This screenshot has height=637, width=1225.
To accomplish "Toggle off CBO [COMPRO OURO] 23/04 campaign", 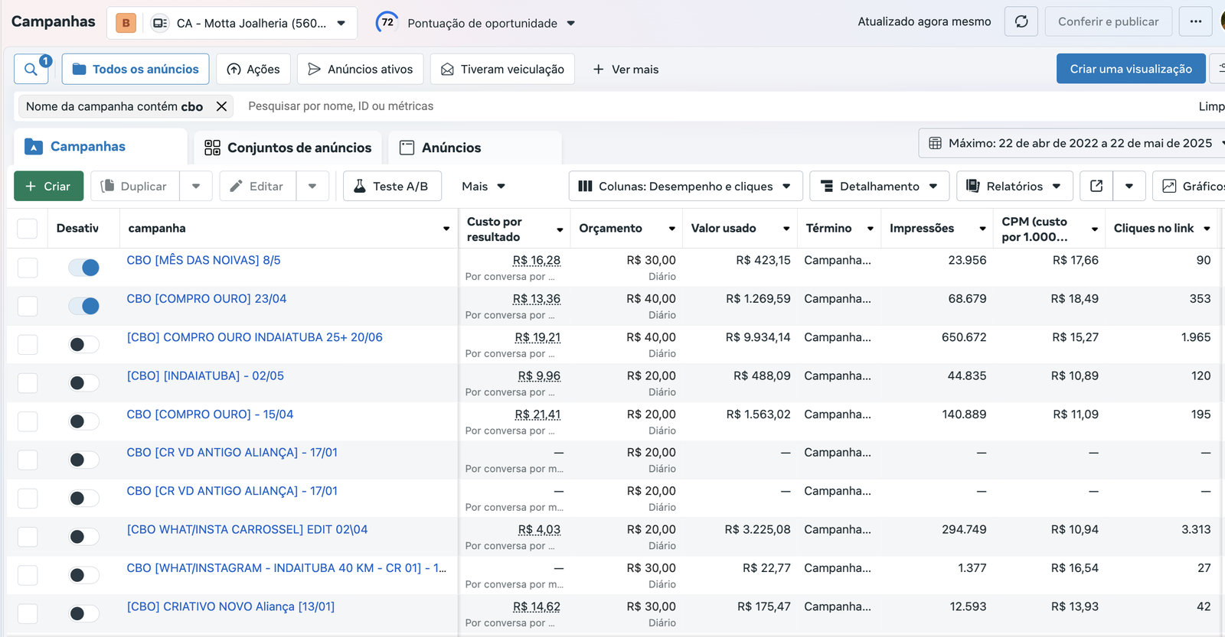I will pyautogui.click(x=83, y=306).
